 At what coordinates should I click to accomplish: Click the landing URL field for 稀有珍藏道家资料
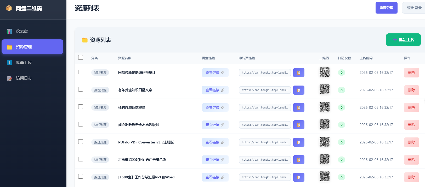click(x=265, y=107)
